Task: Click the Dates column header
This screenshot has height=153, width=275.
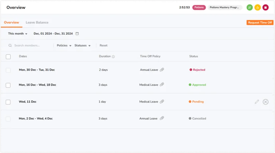Action: click(x=23, y=56)
